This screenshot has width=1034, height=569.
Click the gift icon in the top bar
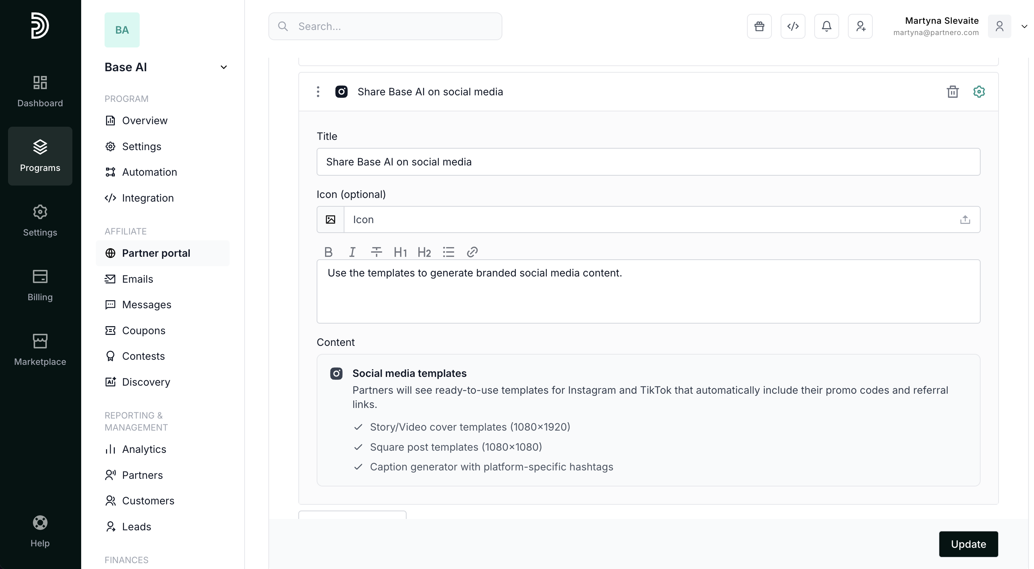[759, 26]
